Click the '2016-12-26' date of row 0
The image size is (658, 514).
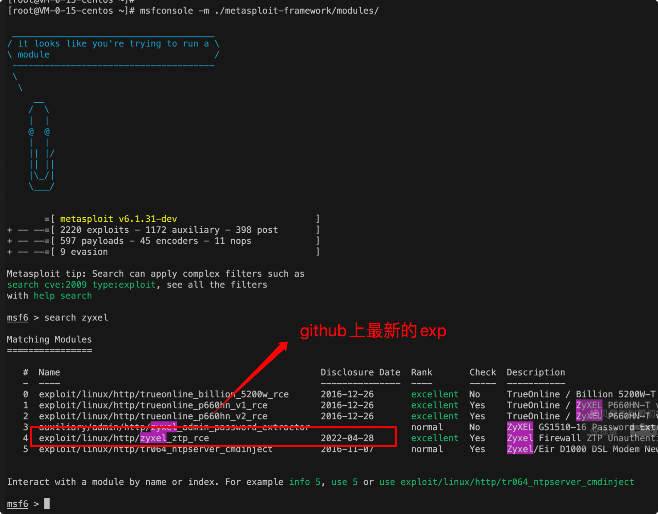pos(347,394)
